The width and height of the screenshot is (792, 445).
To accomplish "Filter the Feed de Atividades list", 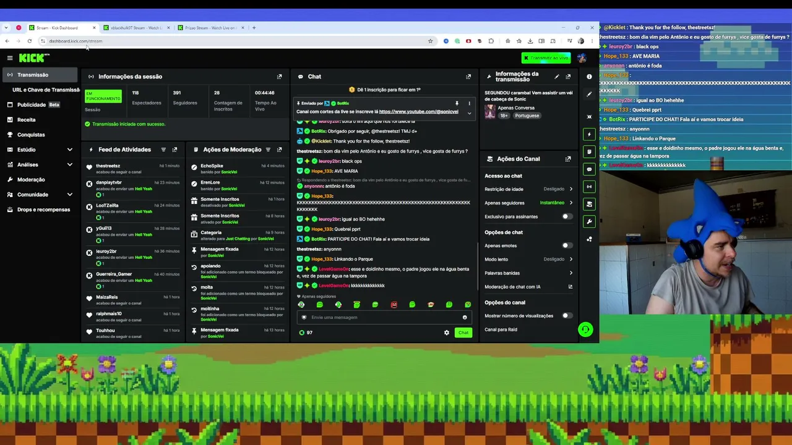I will coord(163,150).
